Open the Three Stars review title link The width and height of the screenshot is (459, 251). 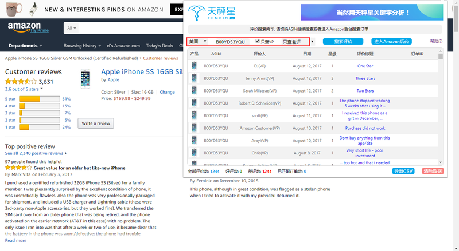[x=365, y=78]
